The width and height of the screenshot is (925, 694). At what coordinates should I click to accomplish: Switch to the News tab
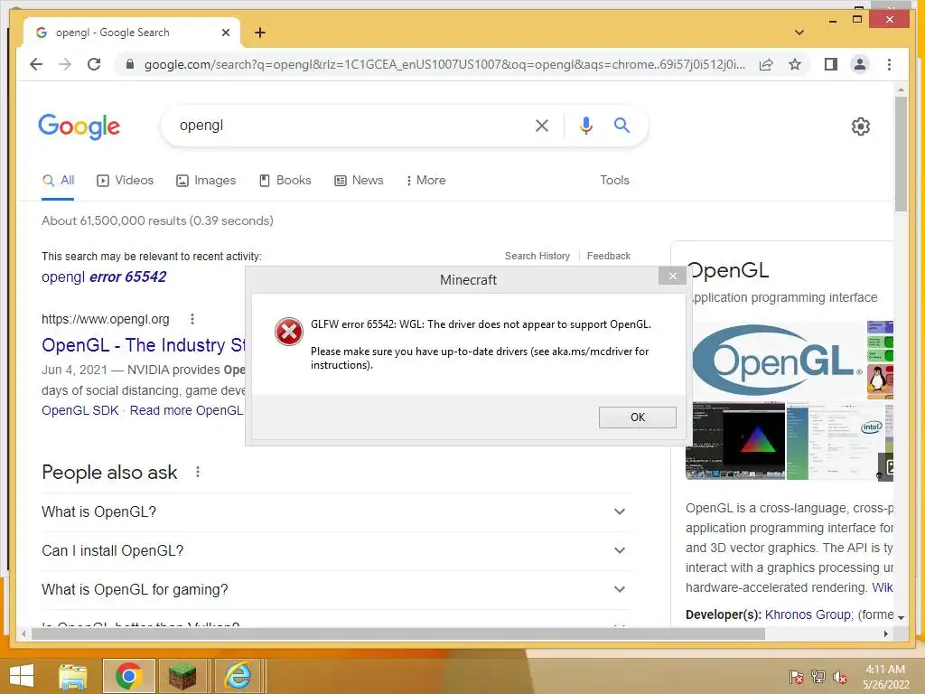click(x=359, y=181)
